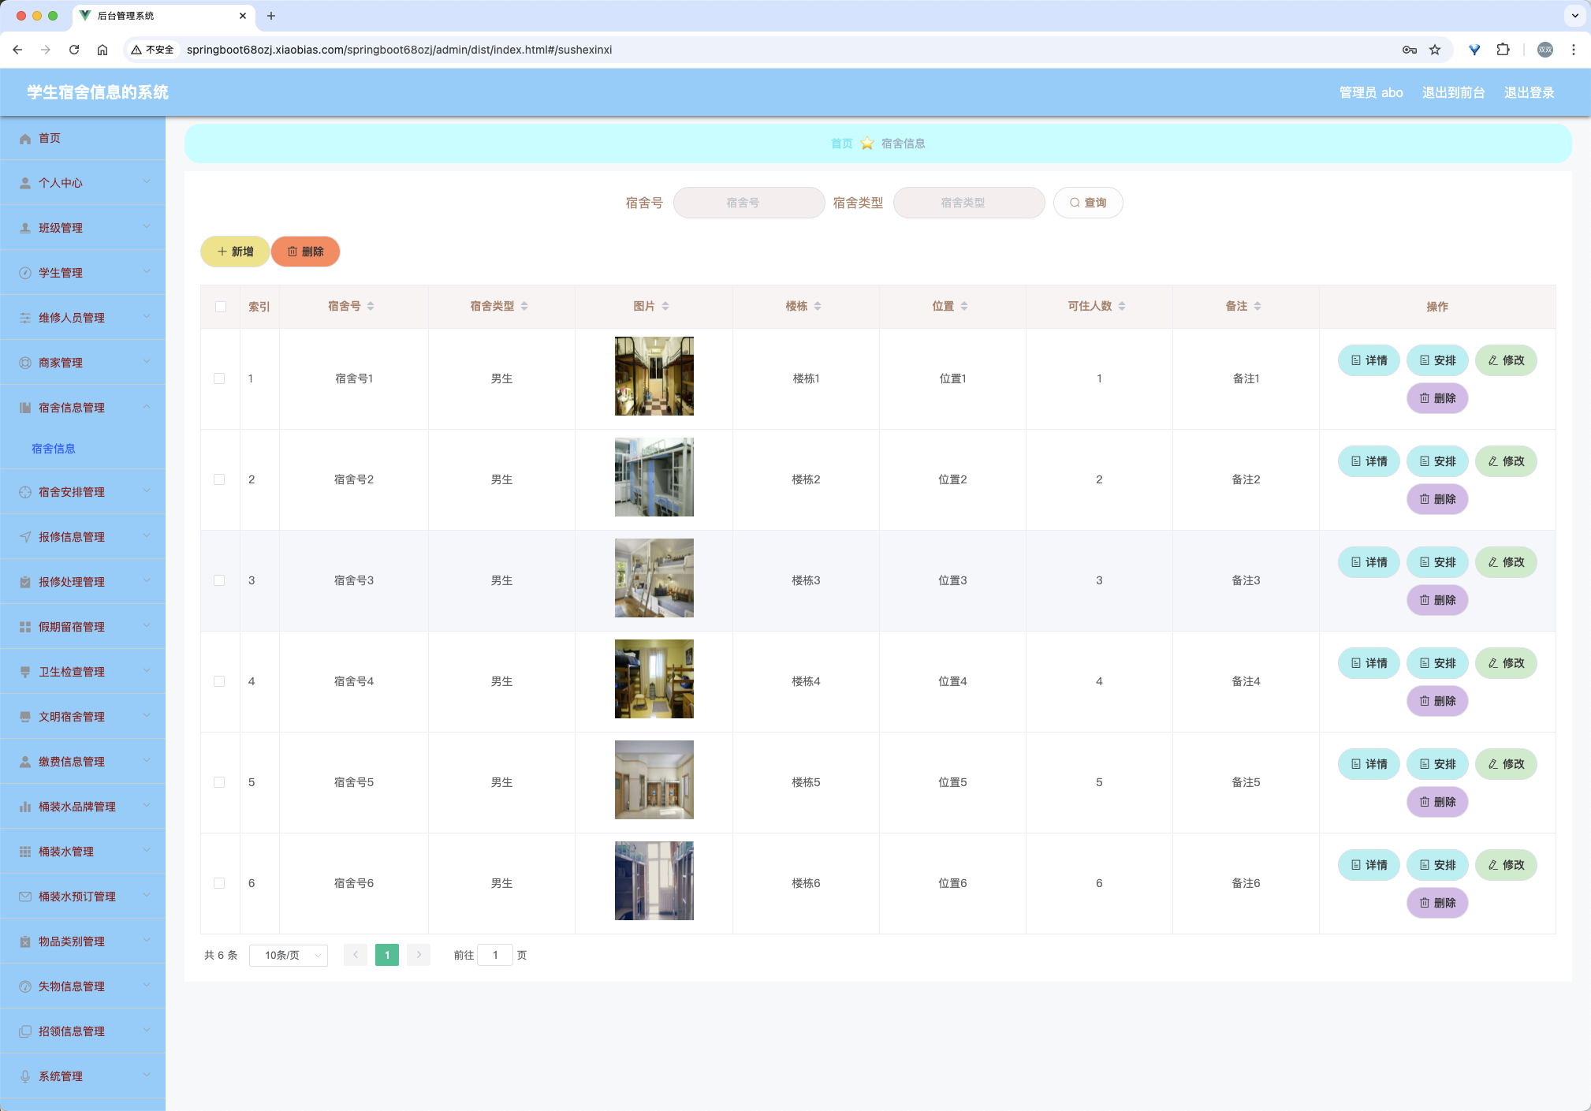Click 详情 for row 宿舍号1
1591x1111 pixels.
[1369, 360]
